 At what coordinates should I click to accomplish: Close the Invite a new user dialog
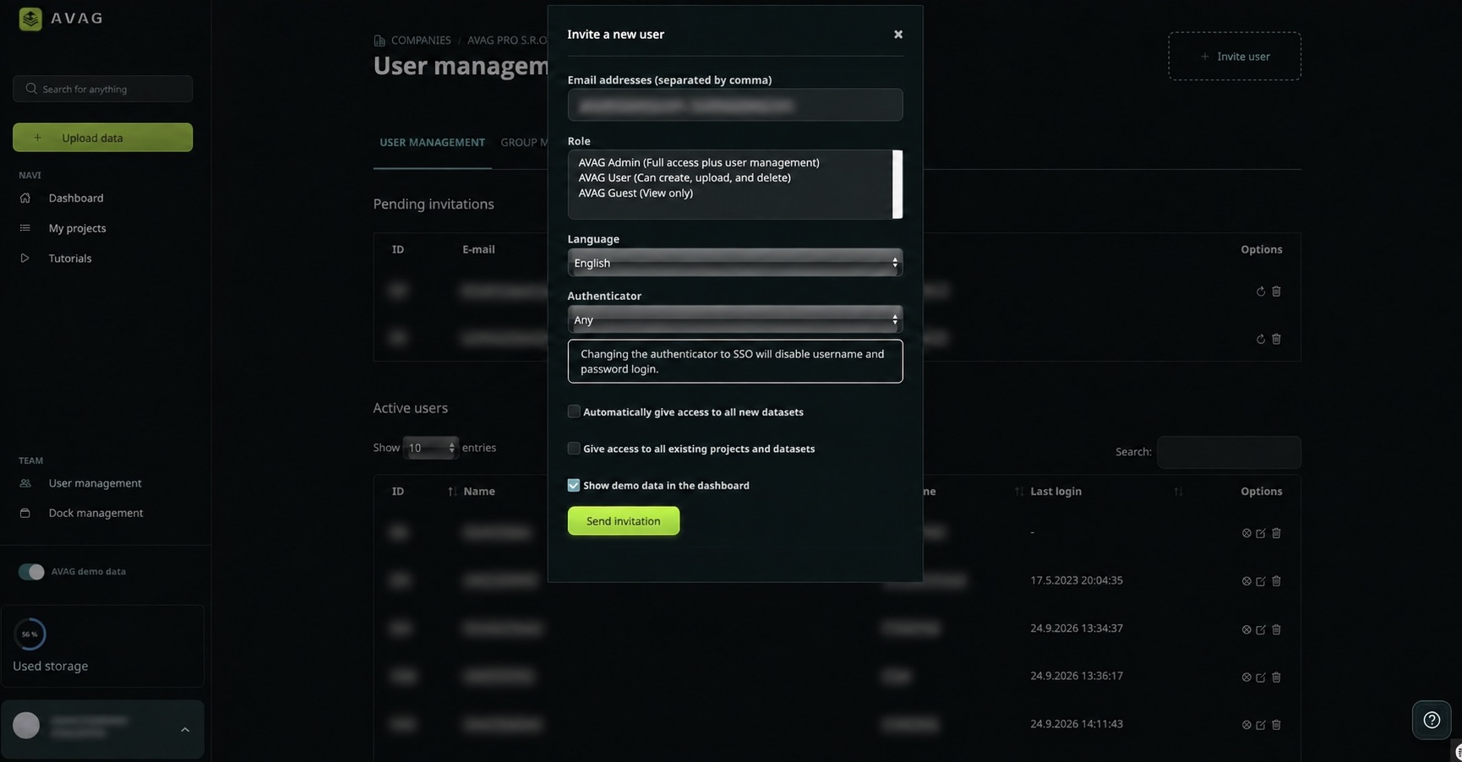tap(897, 35)
